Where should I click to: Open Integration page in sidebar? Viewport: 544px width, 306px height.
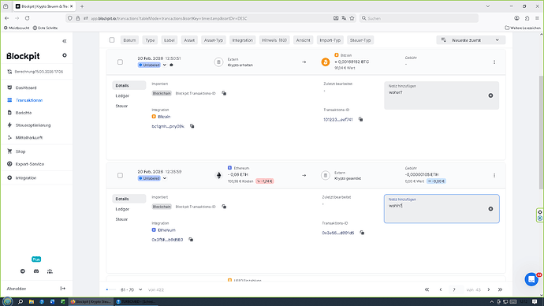click(26, 178)
